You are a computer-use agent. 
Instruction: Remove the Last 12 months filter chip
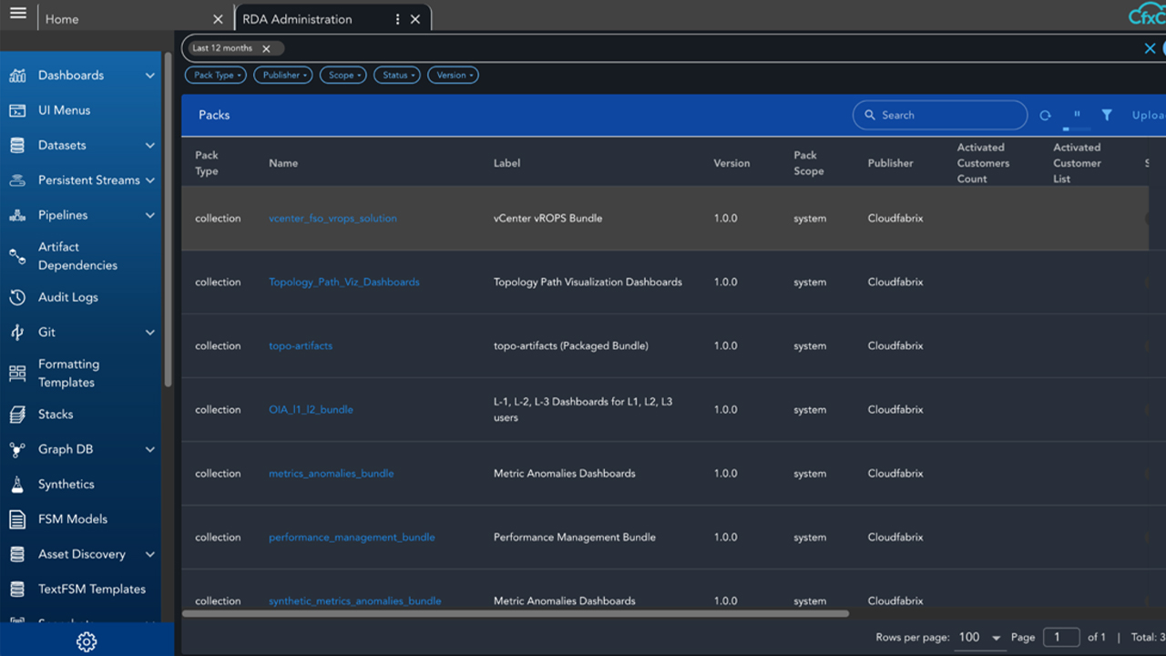266,48
